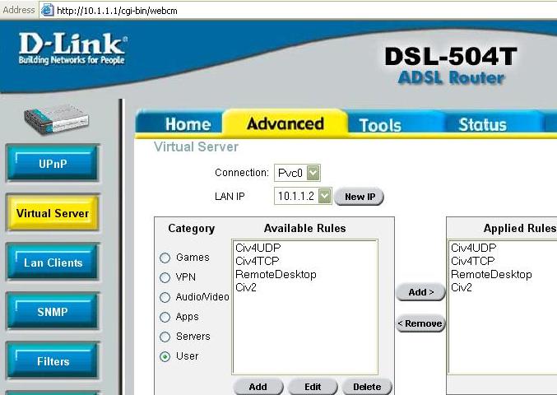
Task: Select the Games category radio button
Action: coord(165,258)
